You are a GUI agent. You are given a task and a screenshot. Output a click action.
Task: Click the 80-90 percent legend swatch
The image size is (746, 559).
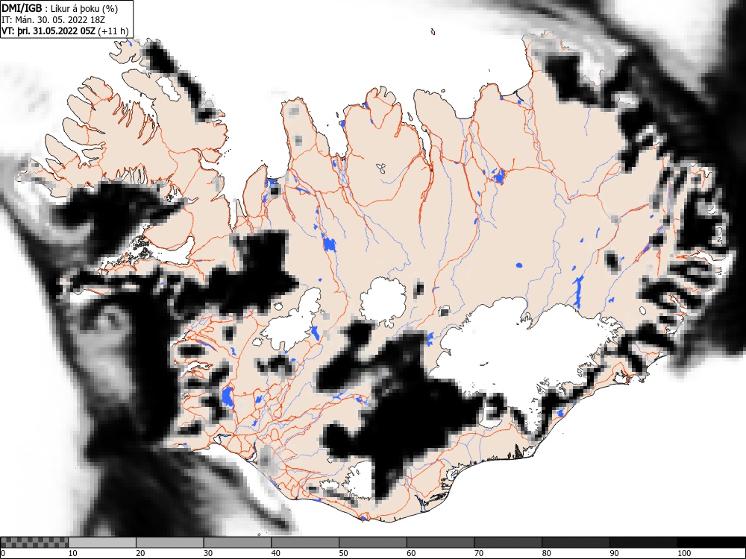coord(575,543)
